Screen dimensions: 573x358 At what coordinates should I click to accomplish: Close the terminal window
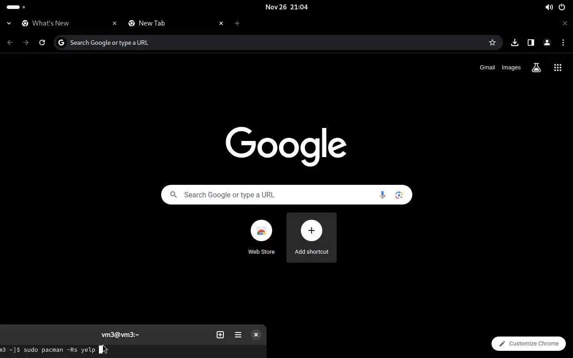coord(256,335)
